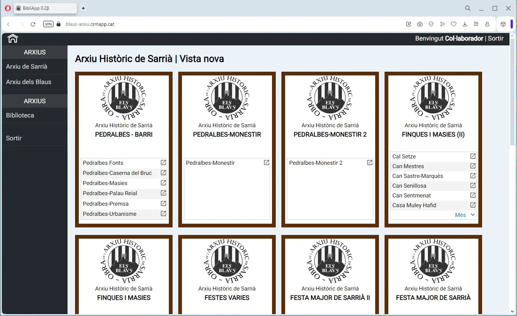Click the FESTA MAJOR DE SARRIÀ title
Image resolution: width=517 pixels, height=316 pixels.
pyautogui.click(x=433, y=298)
